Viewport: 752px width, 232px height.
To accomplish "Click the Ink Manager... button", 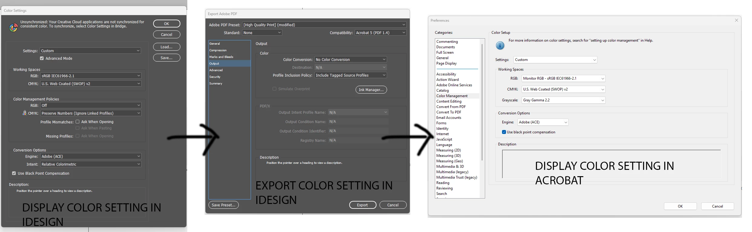I will (x=371, y=90).
